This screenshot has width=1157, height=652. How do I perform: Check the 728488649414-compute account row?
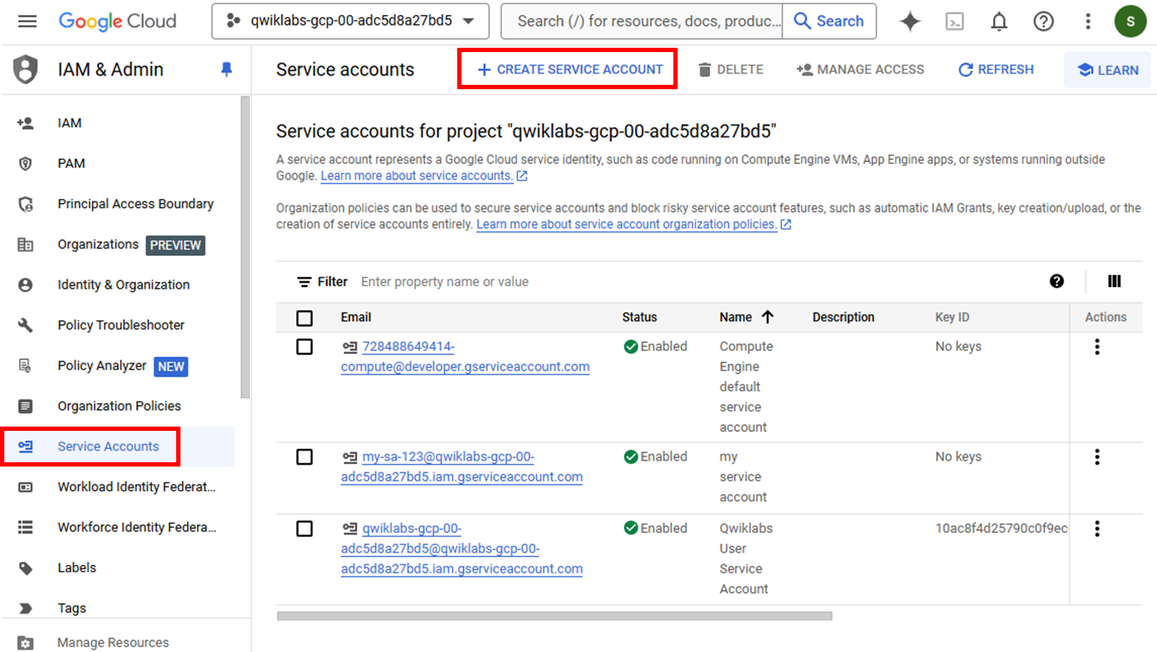point(305,347)
